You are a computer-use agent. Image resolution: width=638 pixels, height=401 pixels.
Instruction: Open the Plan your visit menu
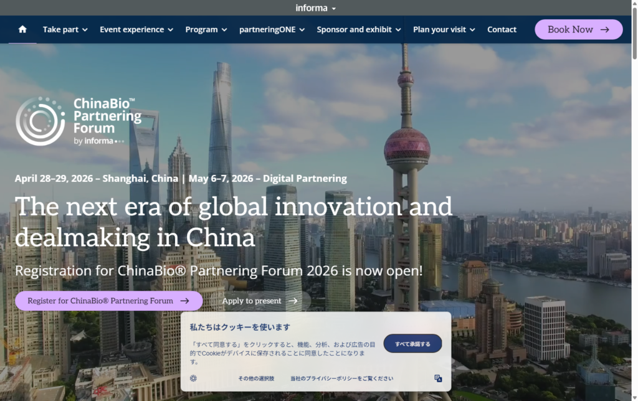pos(444,29)
